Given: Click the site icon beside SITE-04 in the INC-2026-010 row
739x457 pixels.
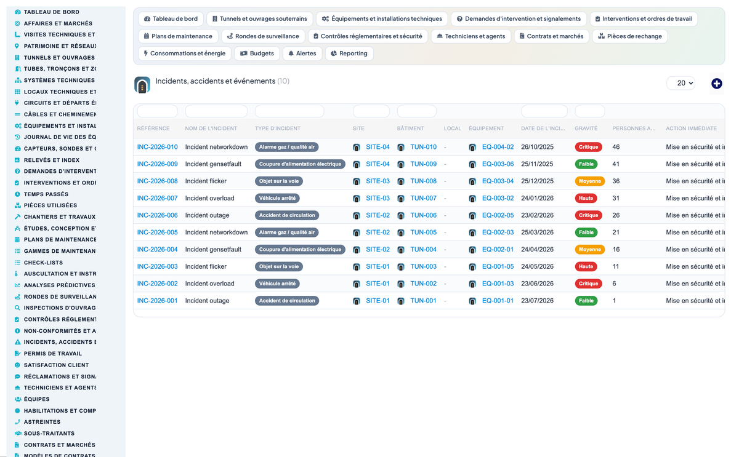Looking at the screenshot, I should 357,148.
